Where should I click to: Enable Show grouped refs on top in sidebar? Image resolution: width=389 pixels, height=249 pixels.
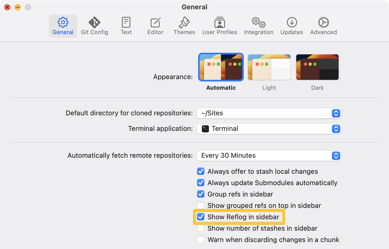tap(200, 205)
